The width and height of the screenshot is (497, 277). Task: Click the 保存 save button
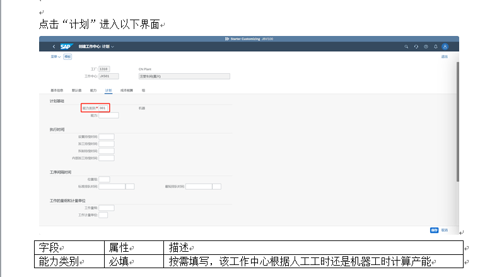(x=434, y=230)
